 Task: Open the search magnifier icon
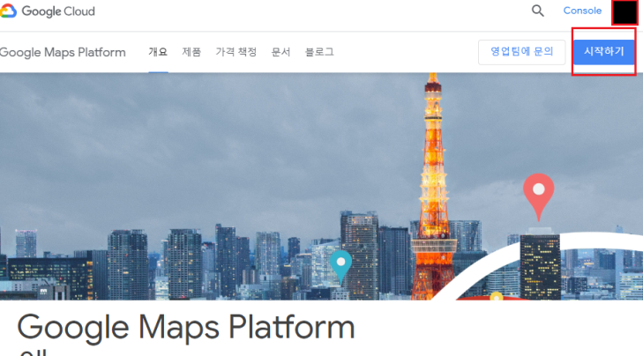(538, 11)
